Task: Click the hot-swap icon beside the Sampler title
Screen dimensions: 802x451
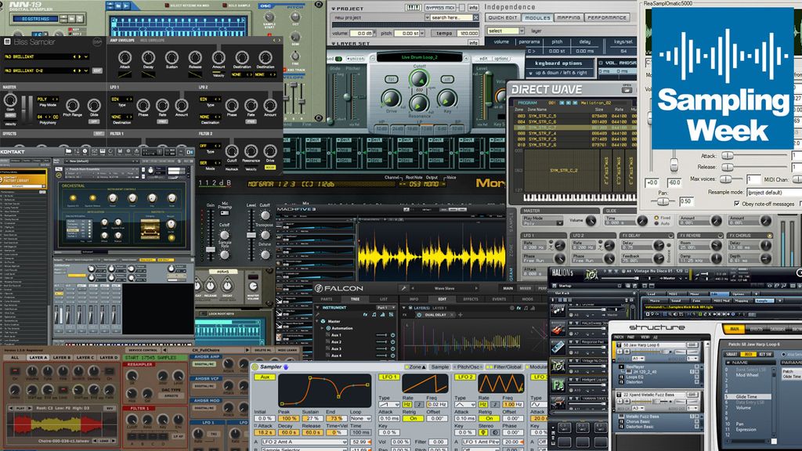Action: click(284, 366)
